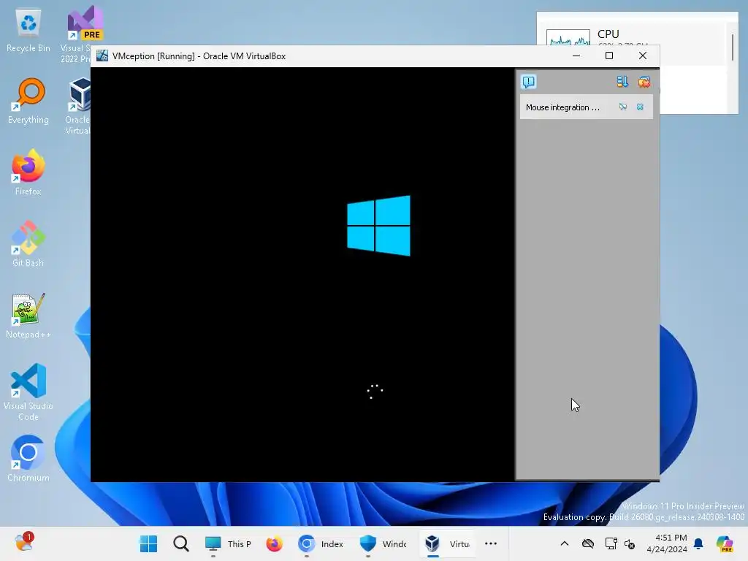Click the VirtualBox taskbar button
This screenshot has height=561, width=748.
pos(447,543)
